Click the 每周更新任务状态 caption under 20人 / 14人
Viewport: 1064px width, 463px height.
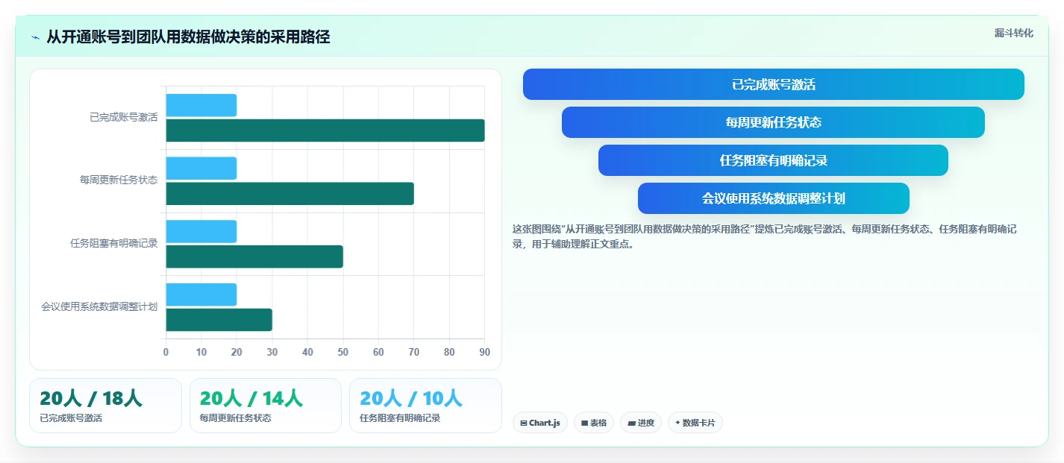236,418
